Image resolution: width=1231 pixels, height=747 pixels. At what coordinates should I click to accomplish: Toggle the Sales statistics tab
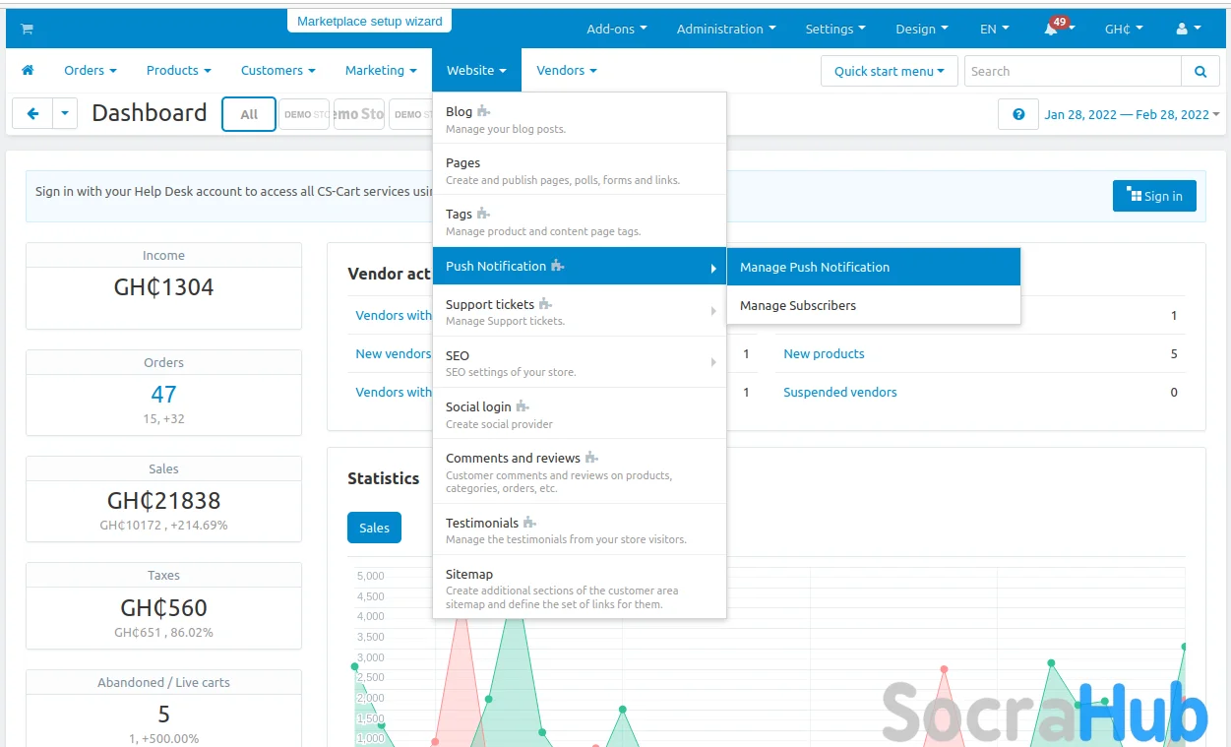pos(374,528)
